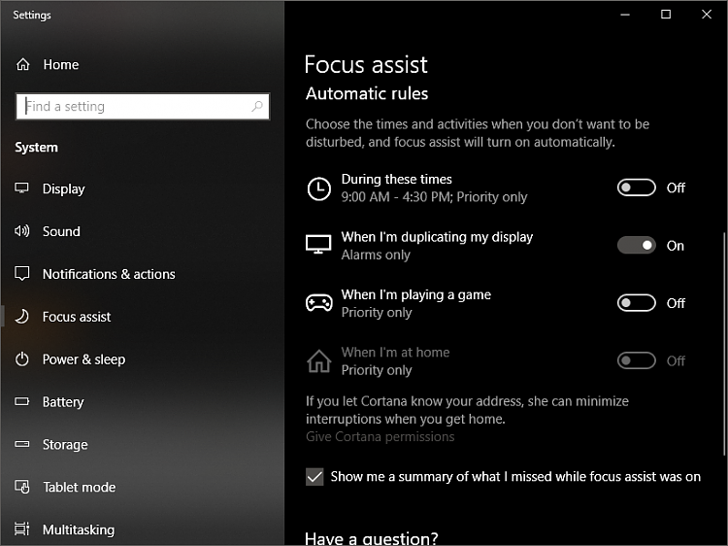Screen dimensions: 728x546
Task: Click the Storage drive icon
Action: click(21, 444)
